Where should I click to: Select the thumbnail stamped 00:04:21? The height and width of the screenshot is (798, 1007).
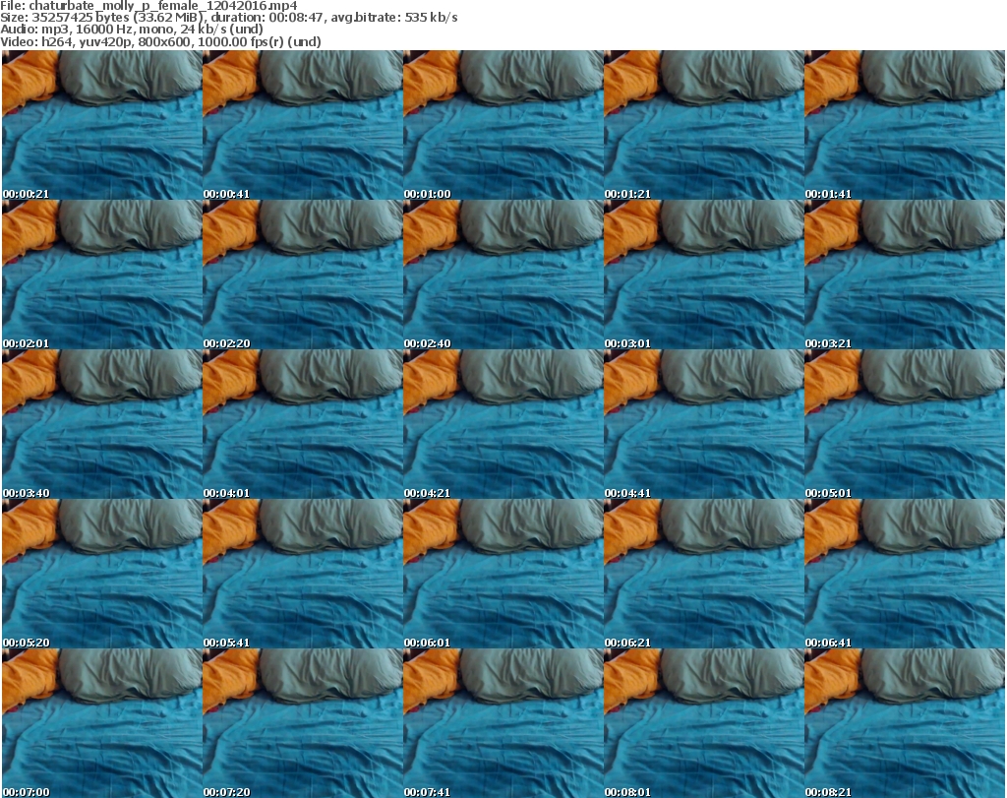pos(503,424)
